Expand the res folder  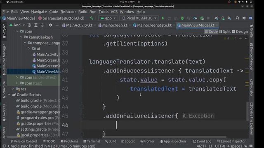(x=13, y=89)
